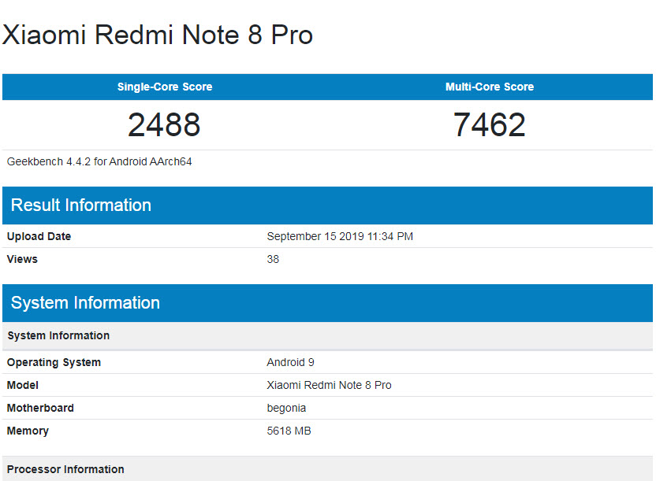Select the single-core score value 2488
The width and height of the screenshot is (656, 481).
[x=164, y=125]
